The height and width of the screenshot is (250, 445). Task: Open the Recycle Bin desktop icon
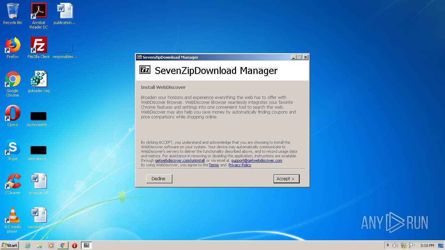click(13, 14)
